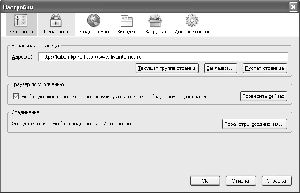Open Параметры соединения... dialog
The height and width of the screenshot is (193, 300).
pos(255,124)
